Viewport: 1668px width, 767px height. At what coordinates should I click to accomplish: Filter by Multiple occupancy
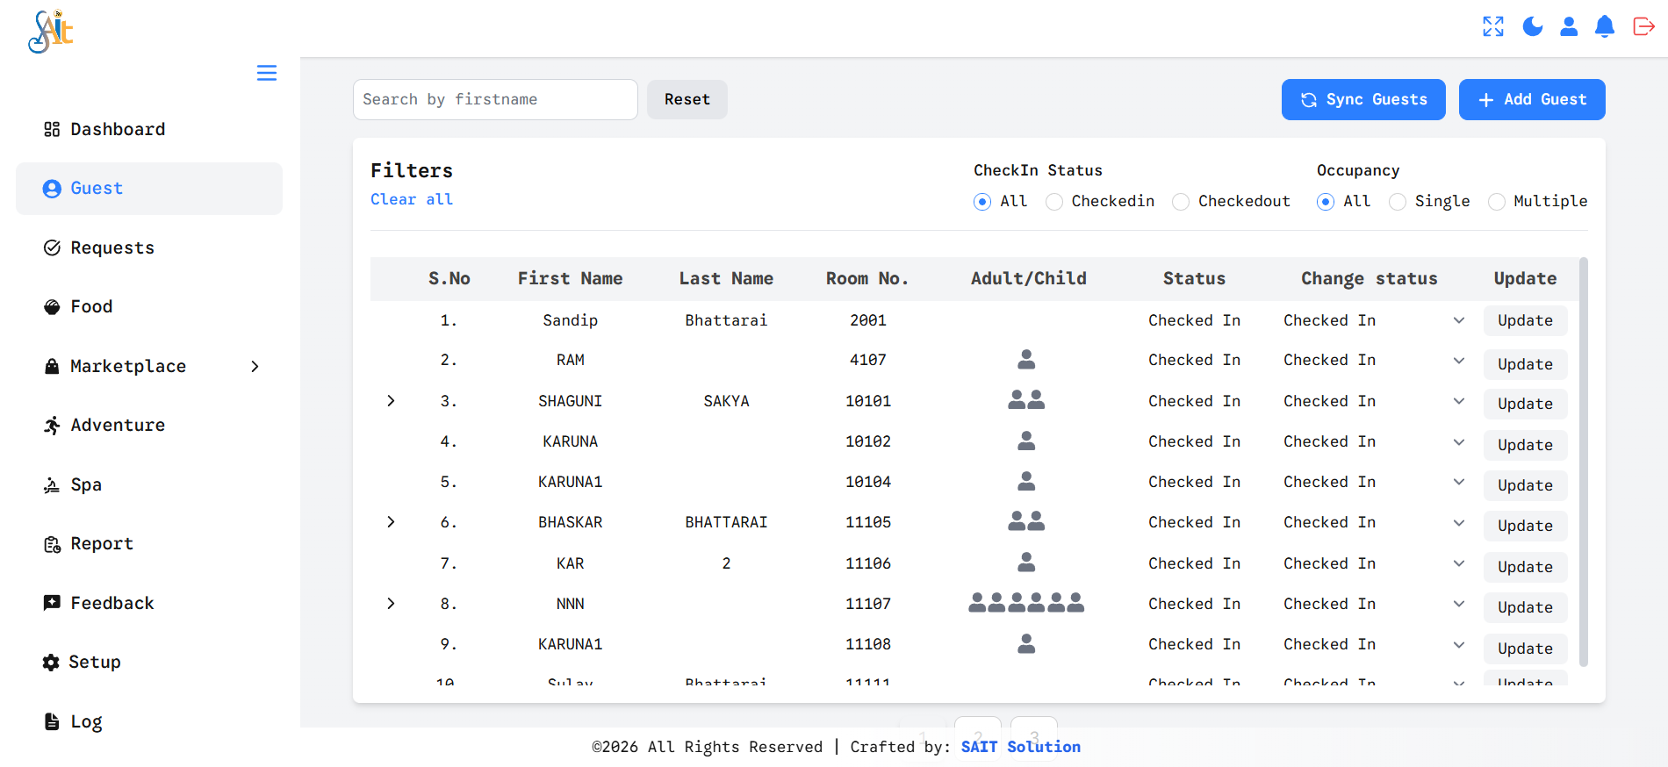1497,202
